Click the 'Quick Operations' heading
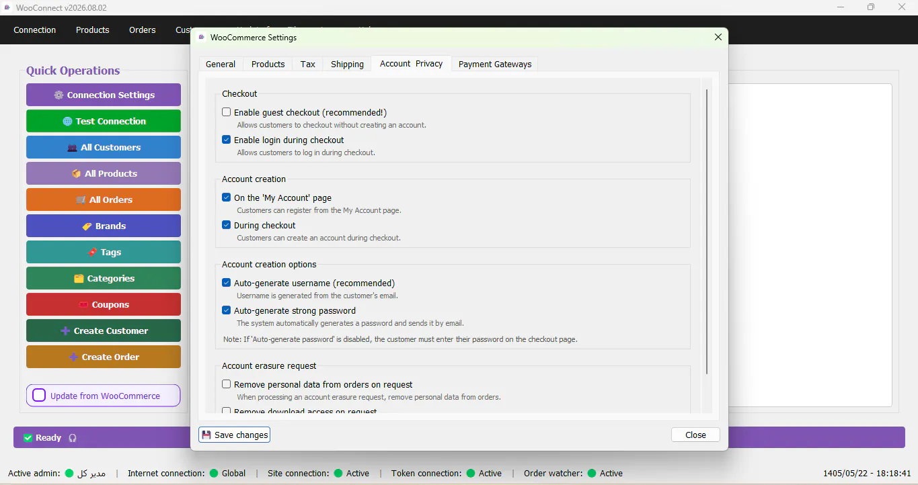This screenshot has height=485, width=918. point(73,71)
